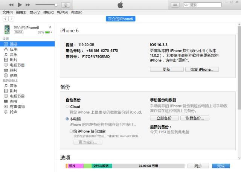Click the volume slider knob
The image size is (241, 172).
click(x=56, y=5)
